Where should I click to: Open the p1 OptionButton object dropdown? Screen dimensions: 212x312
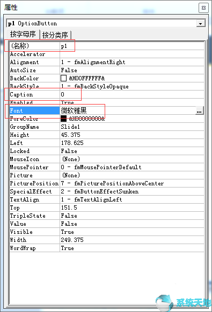tap(201, 24)
